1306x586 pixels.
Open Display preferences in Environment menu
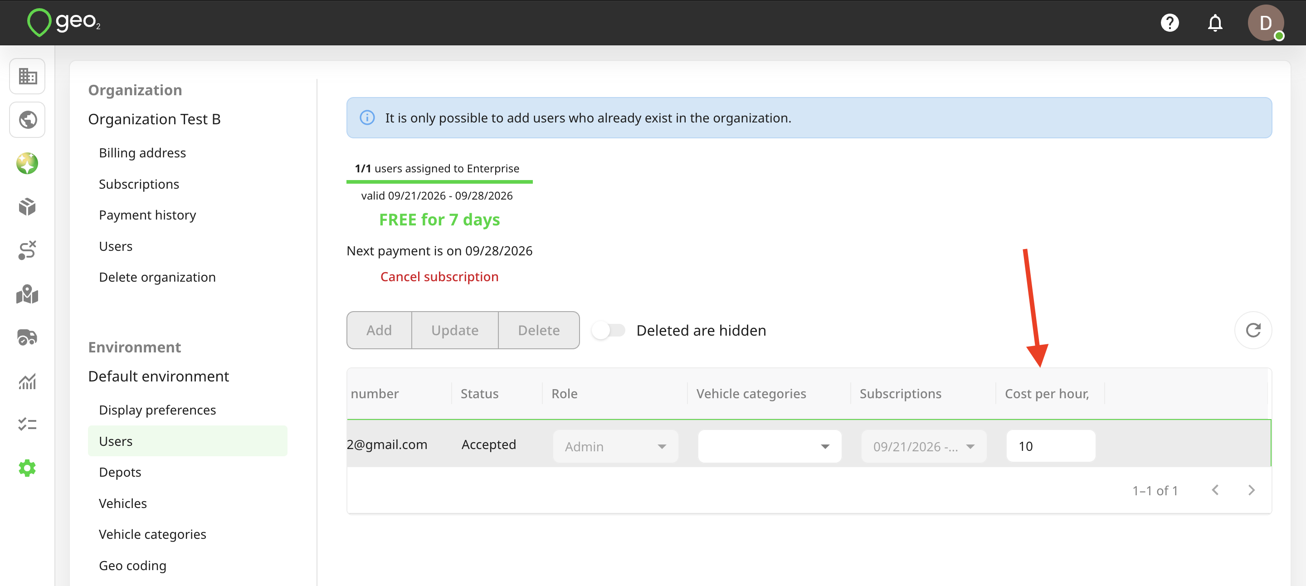coord(157,410)
